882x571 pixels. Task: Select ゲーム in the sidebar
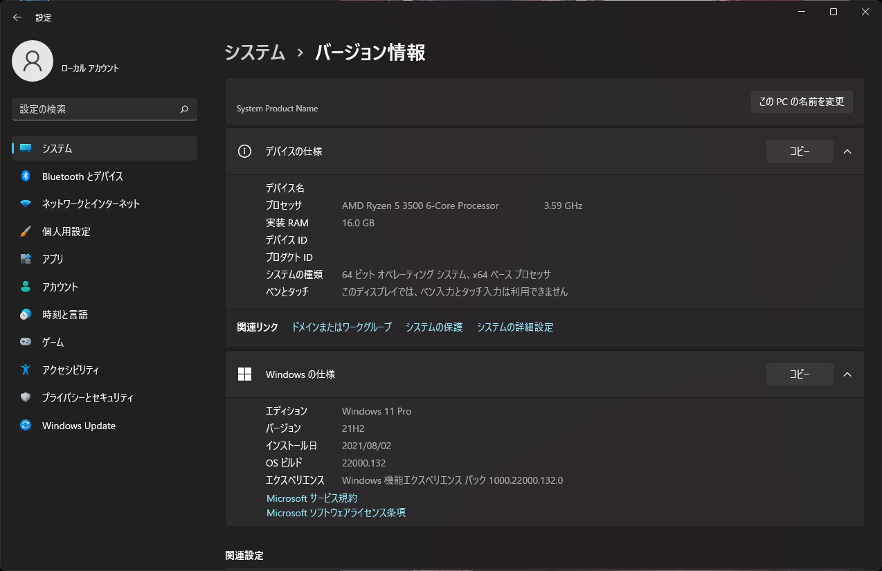pos(105,342)
